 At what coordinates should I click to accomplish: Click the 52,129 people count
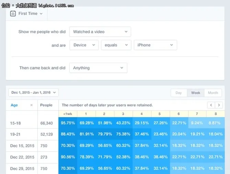46,134
